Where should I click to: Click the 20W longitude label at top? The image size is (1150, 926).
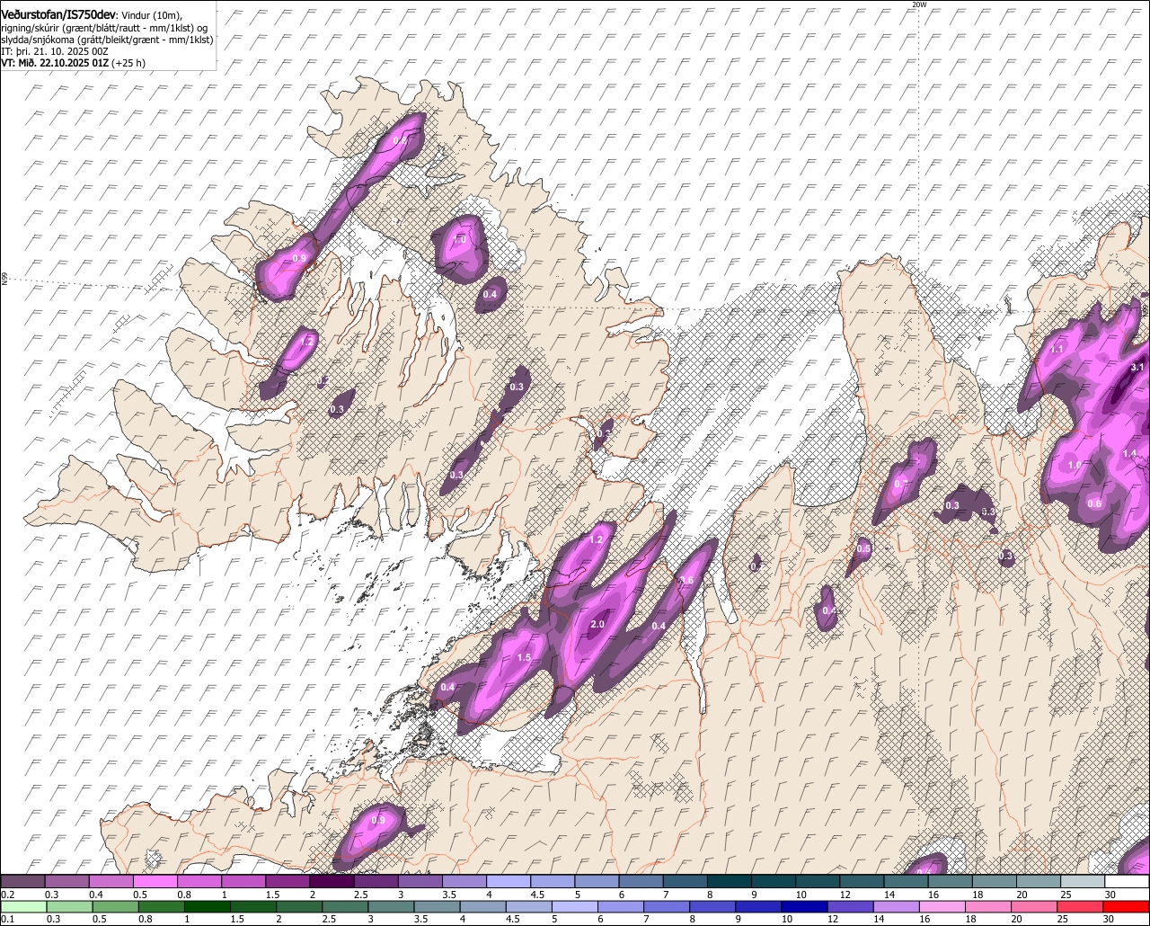[x=918, y=4]
